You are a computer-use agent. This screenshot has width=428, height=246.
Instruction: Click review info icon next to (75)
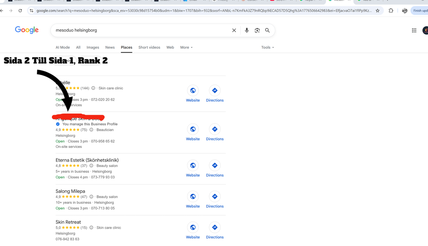click(92, 130)
